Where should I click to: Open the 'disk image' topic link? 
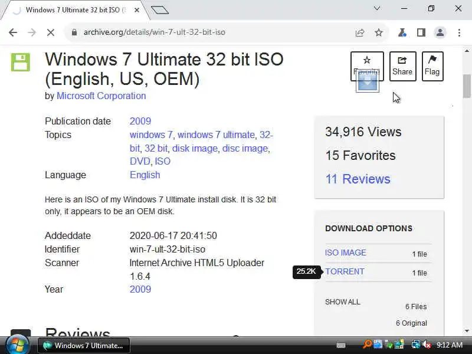pos(195,149)
